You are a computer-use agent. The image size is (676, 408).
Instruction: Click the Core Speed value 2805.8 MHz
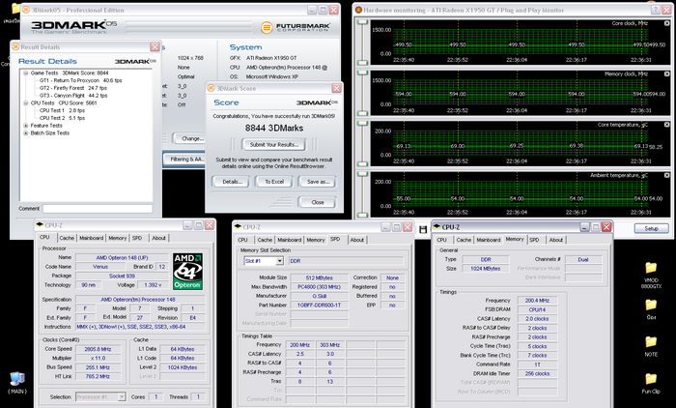(98, 349)
